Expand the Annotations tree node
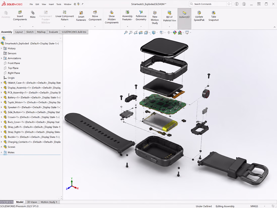The width and height of the screenshot is (277, 208). coord(2,58)
